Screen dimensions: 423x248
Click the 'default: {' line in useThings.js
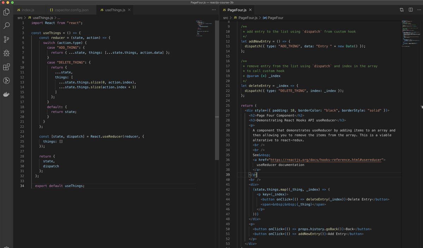click(57, 107)
